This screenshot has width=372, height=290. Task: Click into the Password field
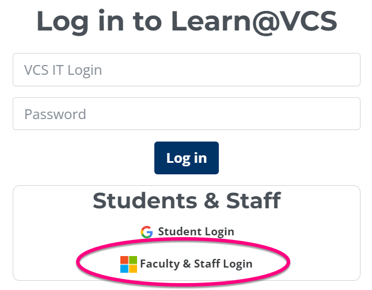[x=186, y=114]
